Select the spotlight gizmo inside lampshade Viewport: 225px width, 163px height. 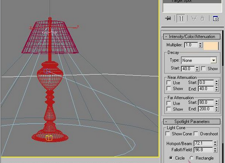coord(49,31)
